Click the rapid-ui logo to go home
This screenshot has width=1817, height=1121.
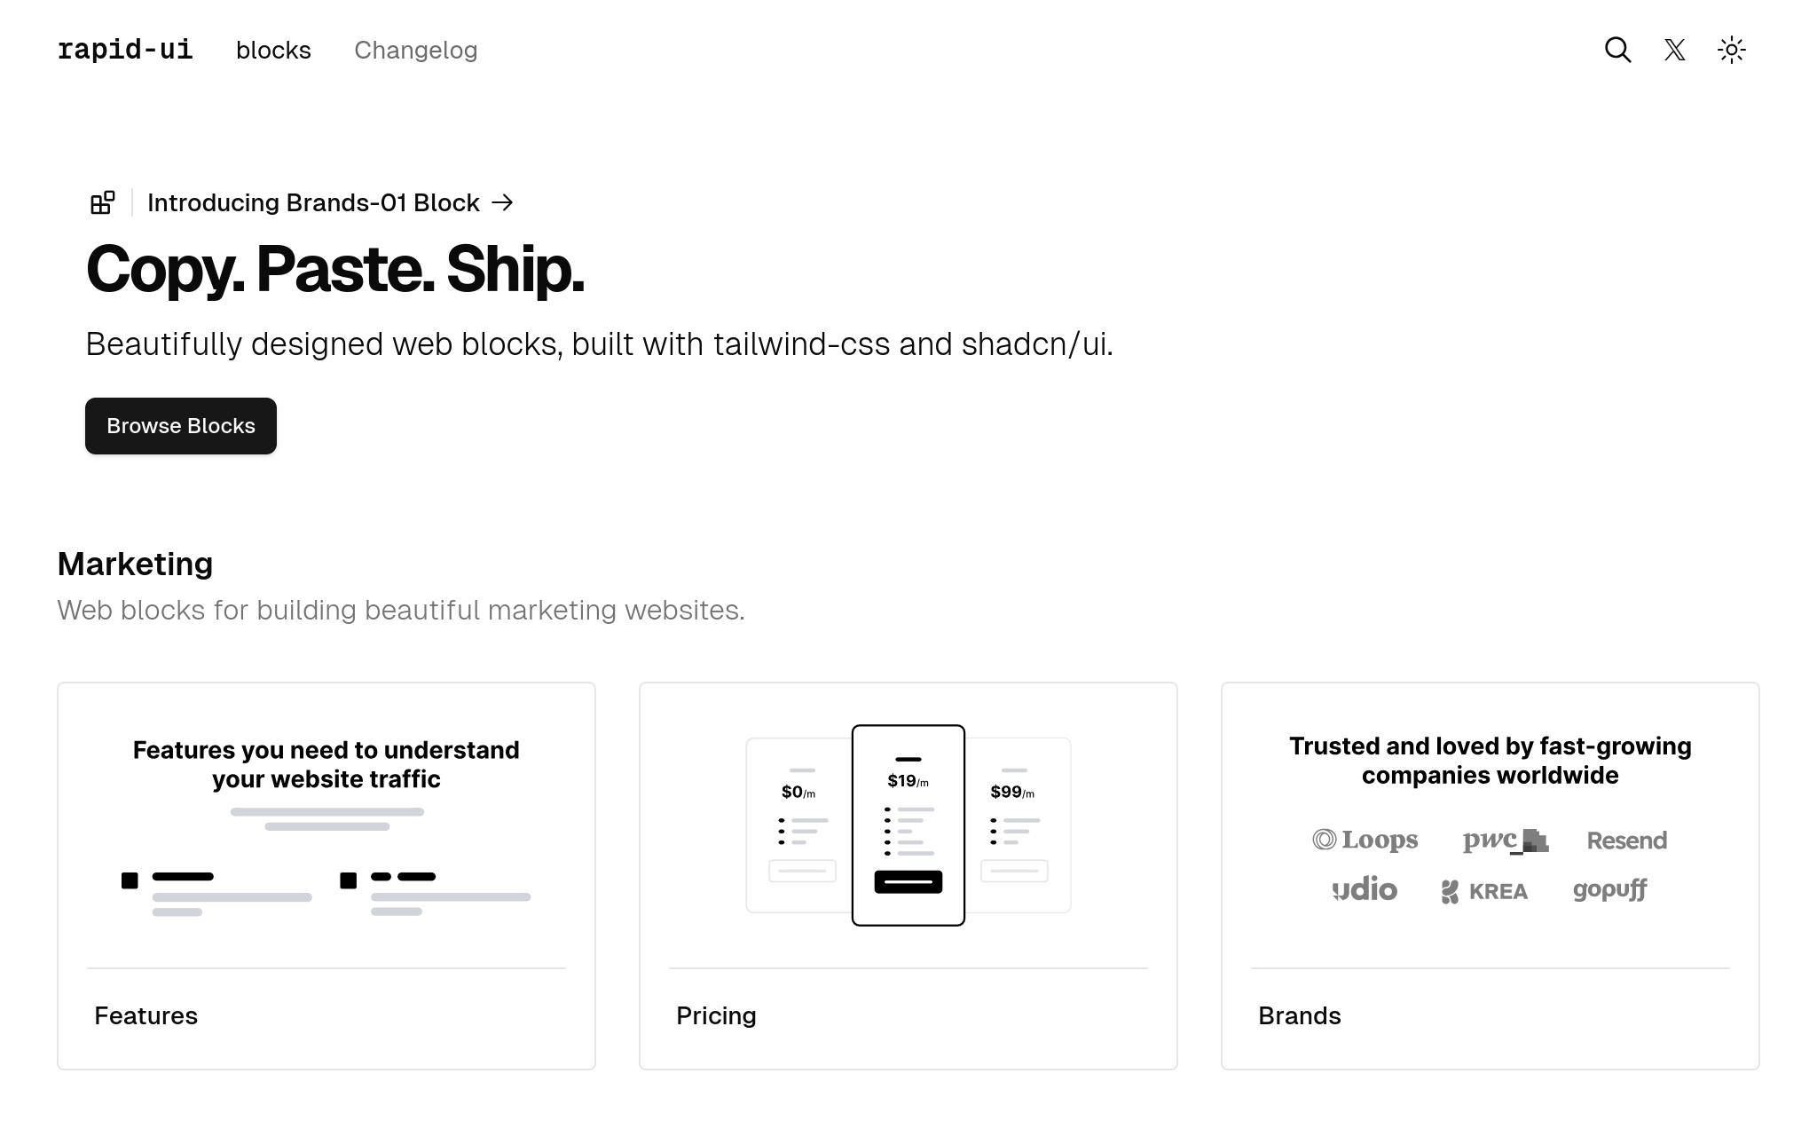point(124,50)
